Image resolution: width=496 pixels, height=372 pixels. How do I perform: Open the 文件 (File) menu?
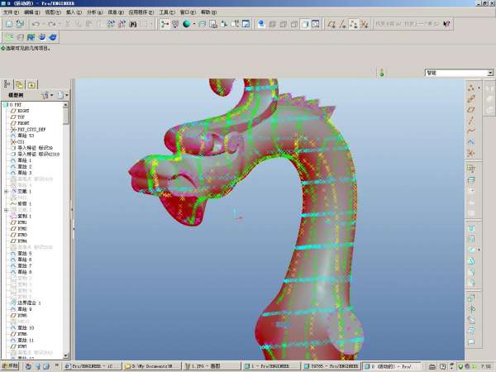pos(11,12)
